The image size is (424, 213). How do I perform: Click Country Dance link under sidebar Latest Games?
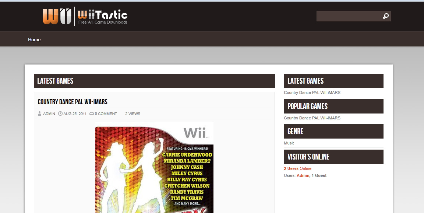coord(312,92)
